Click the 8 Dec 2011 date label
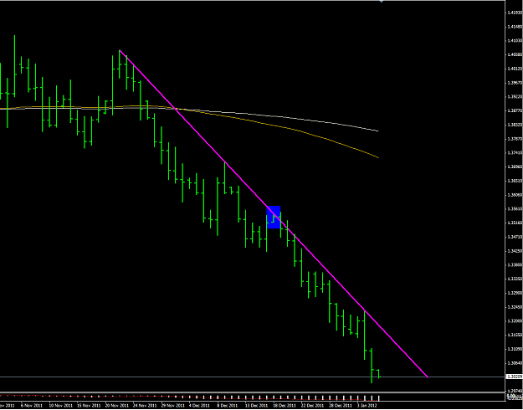523x410 pixels. pyautogui.click(x=228, y=405)
